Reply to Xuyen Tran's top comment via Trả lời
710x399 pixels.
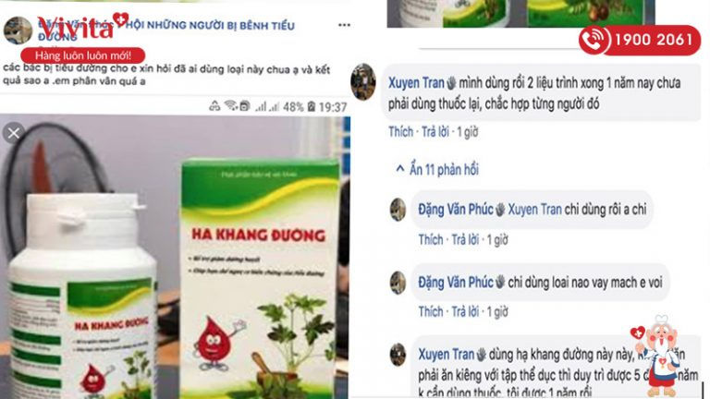click(435, 132)
